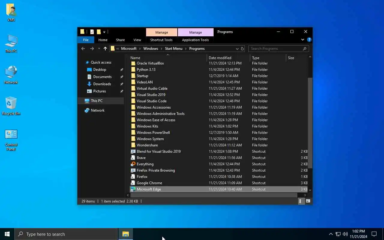Screen dimensions: 384x240
Task: Open the Shortcut Tools tab
Action: coord(161,40)
